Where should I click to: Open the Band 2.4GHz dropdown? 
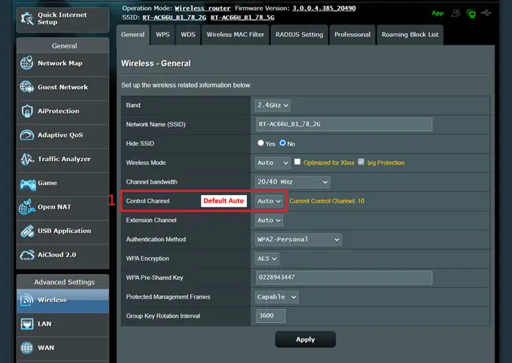(x=273, y=105)
